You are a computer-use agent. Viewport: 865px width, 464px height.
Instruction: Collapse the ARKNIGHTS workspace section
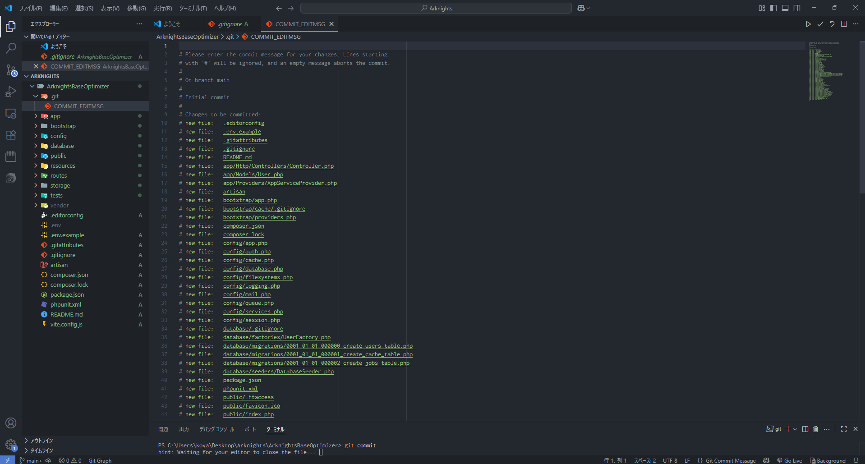[26, 76]
